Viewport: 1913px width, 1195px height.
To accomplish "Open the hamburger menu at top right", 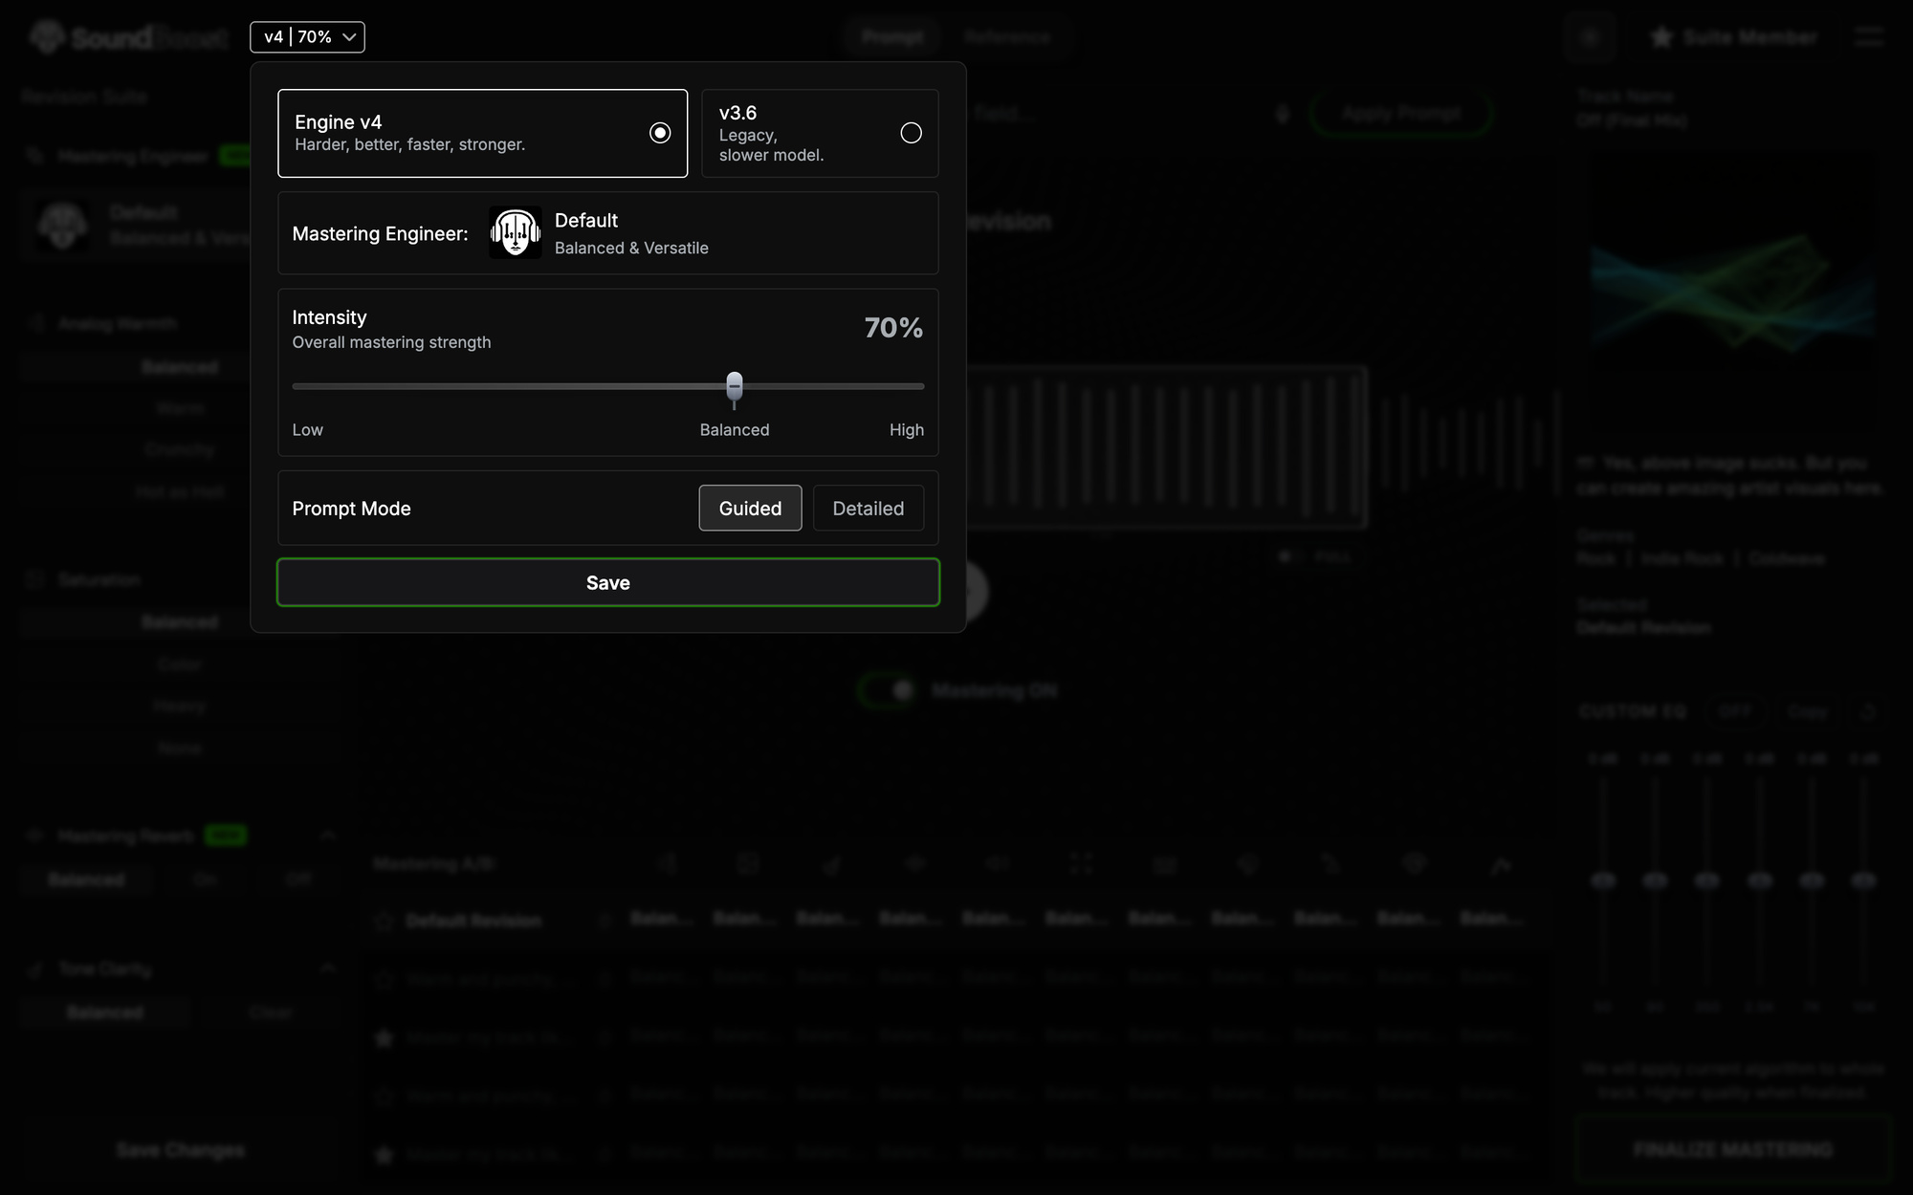I will (x=1868, y=37).
